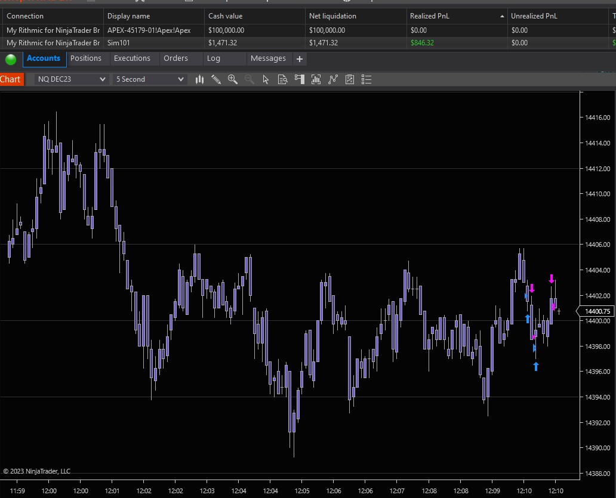Screen dimensions: 616x498
Task: Open the bar type candlestick icon
Action: pyautogui.click(x=200, y=79)
